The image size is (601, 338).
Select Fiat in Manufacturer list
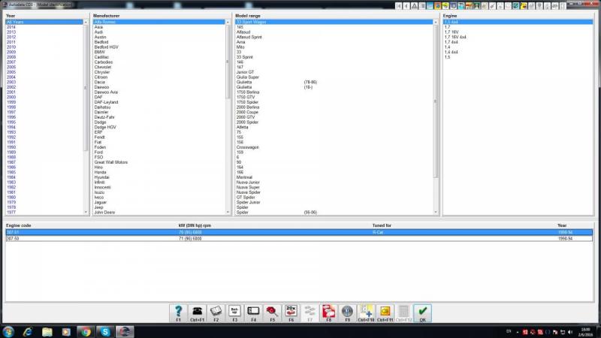tap(98, 142)
